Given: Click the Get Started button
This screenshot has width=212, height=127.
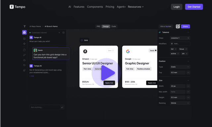Looking at the screenshot, I should click(x=194, y=7).
